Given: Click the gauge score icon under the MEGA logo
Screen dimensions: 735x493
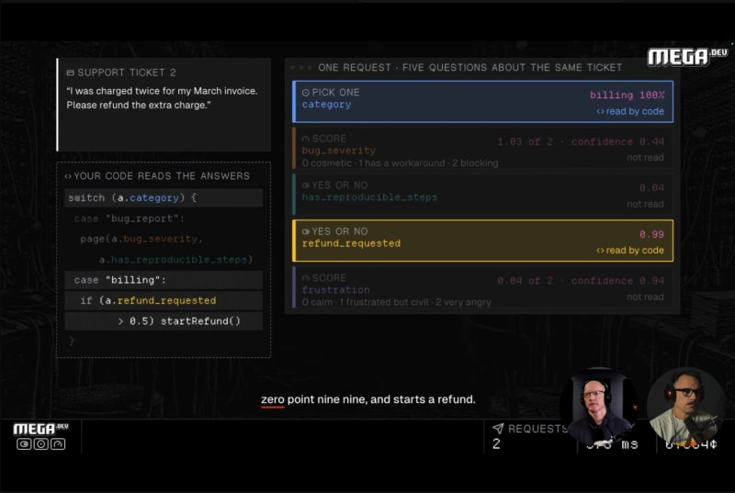Looking at the screenshot, I should 58,443.
